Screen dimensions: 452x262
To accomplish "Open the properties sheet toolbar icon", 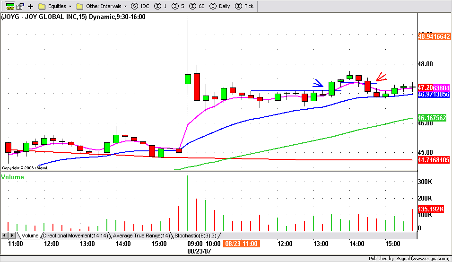I will pyautogui.click(x=20, y=6).
